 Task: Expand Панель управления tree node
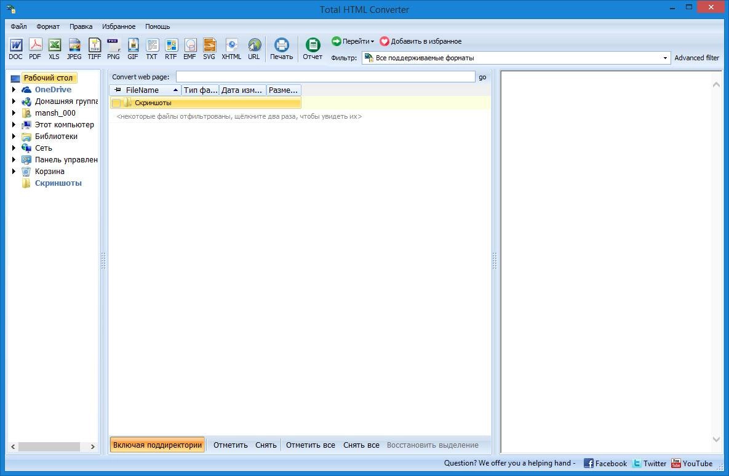(14, 159)
